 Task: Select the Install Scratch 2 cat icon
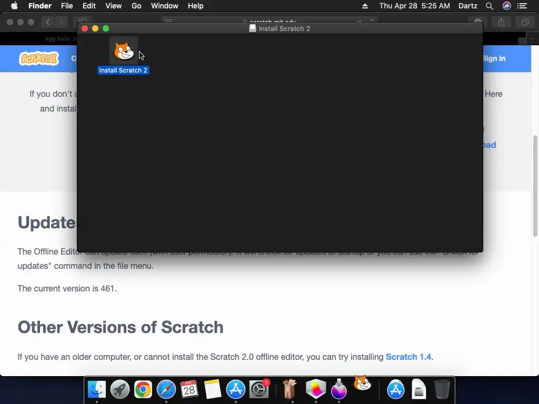(x=124, y=51)
